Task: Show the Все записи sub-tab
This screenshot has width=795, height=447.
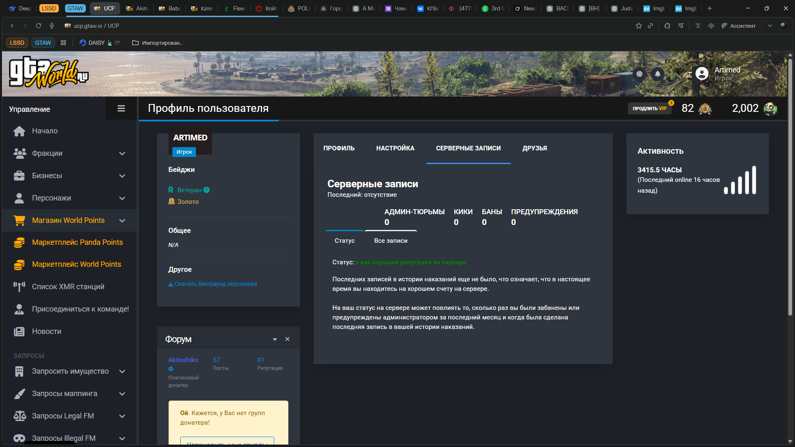Action: point(391,241)
